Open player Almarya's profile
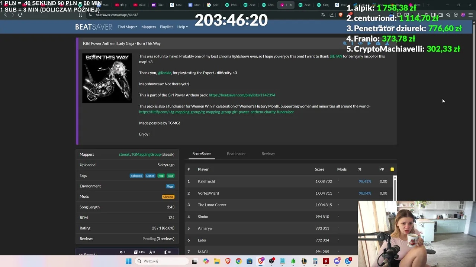The image size is (476, 267). tap(205, 228)
